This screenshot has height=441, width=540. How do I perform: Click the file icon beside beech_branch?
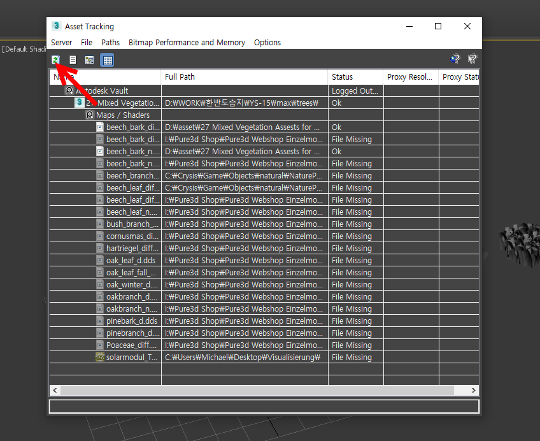(x=100, y=175)
